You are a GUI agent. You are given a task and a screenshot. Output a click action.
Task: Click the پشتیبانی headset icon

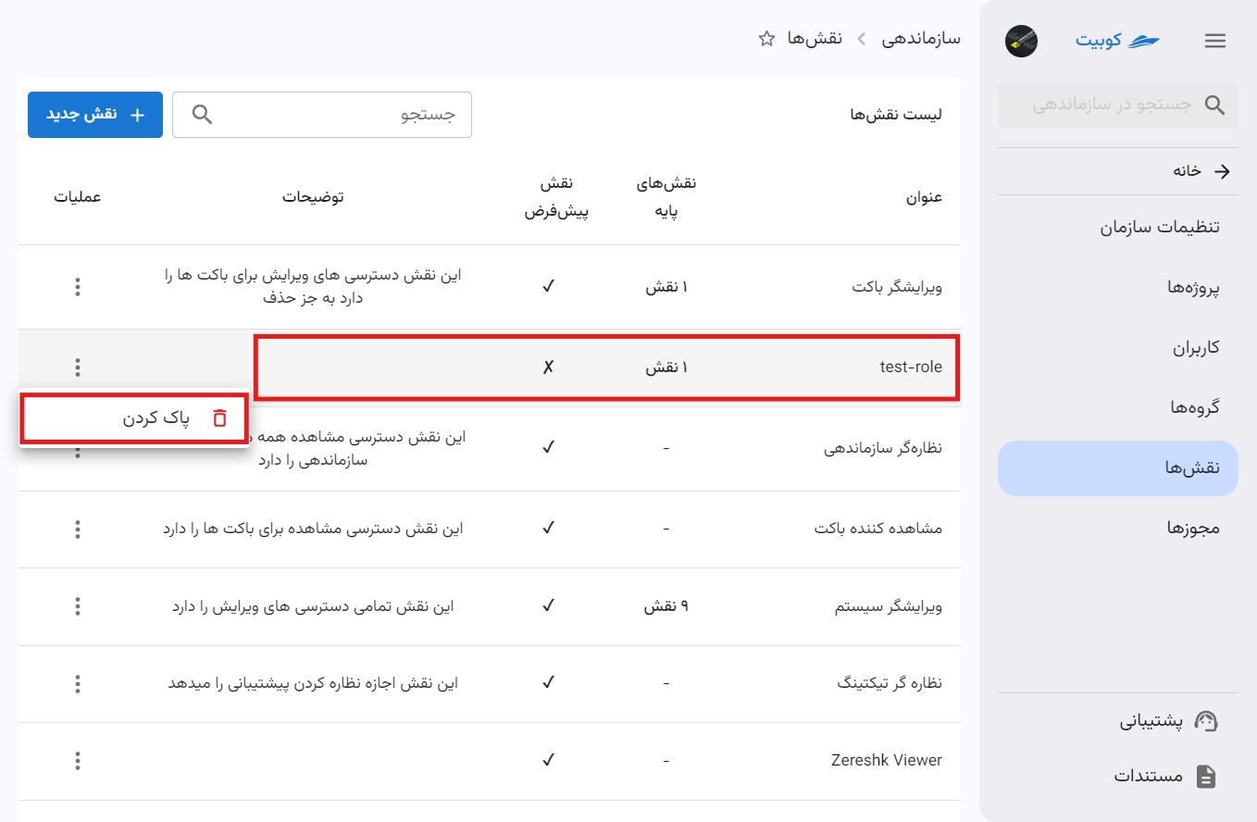point(1206,721)
